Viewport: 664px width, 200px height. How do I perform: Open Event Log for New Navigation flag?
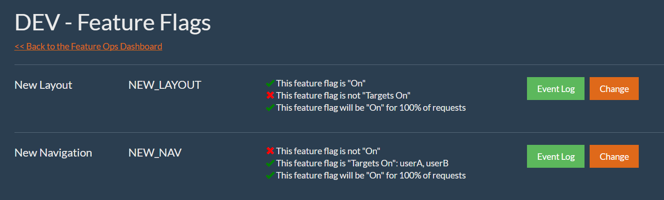click(x=556, y=157)
